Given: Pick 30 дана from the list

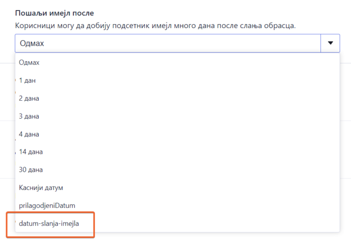Looking at the screenshot, I should [x=30, y=169].
